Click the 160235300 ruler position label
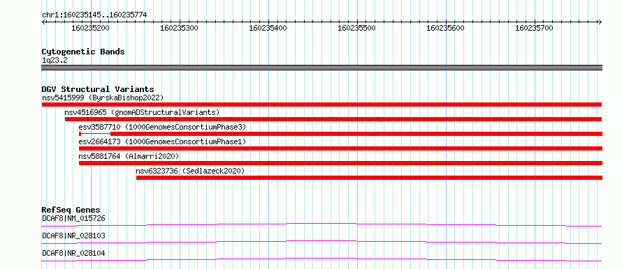 180,29
